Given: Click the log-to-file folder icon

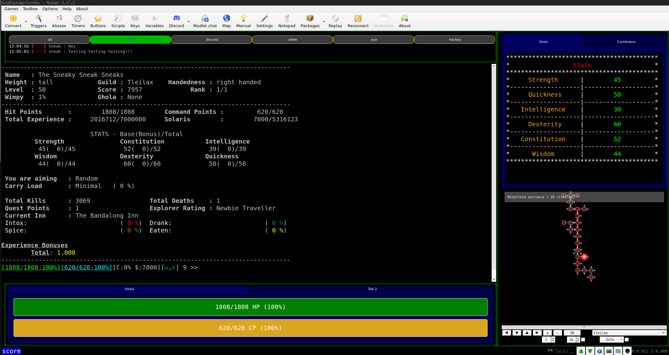Looking at the screenshot, I should (x=618, y=351).
